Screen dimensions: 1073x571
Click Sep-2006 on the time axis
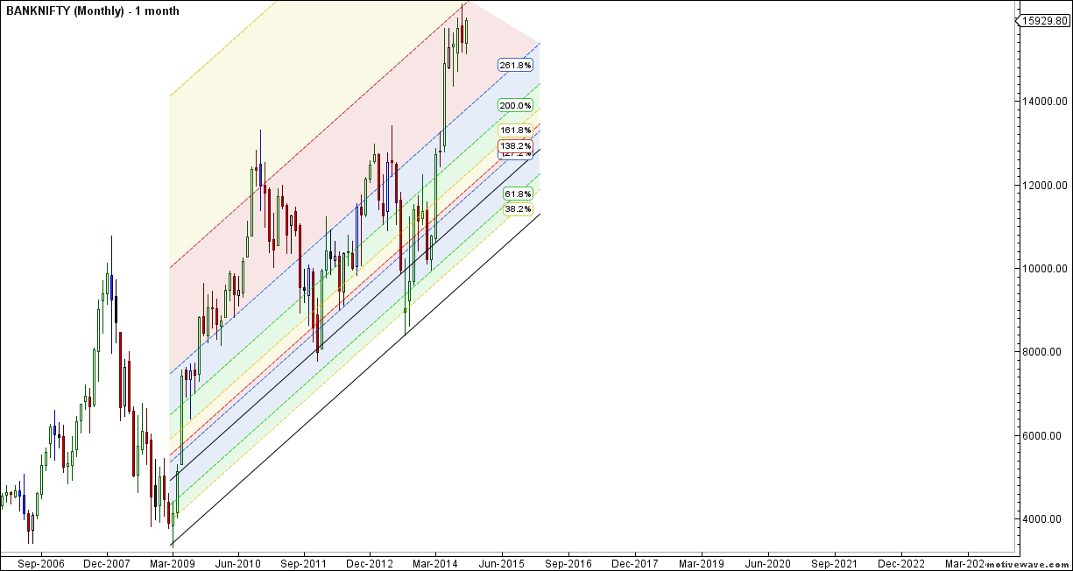[x=40, y=564]
